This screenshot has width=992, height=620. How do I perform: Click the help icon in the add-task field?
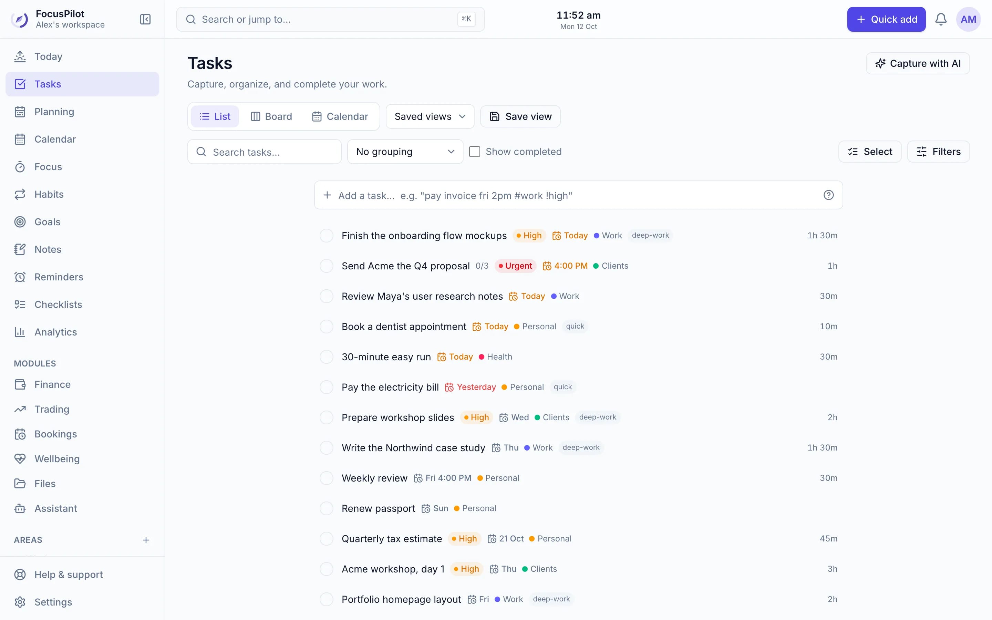point(828,195)
